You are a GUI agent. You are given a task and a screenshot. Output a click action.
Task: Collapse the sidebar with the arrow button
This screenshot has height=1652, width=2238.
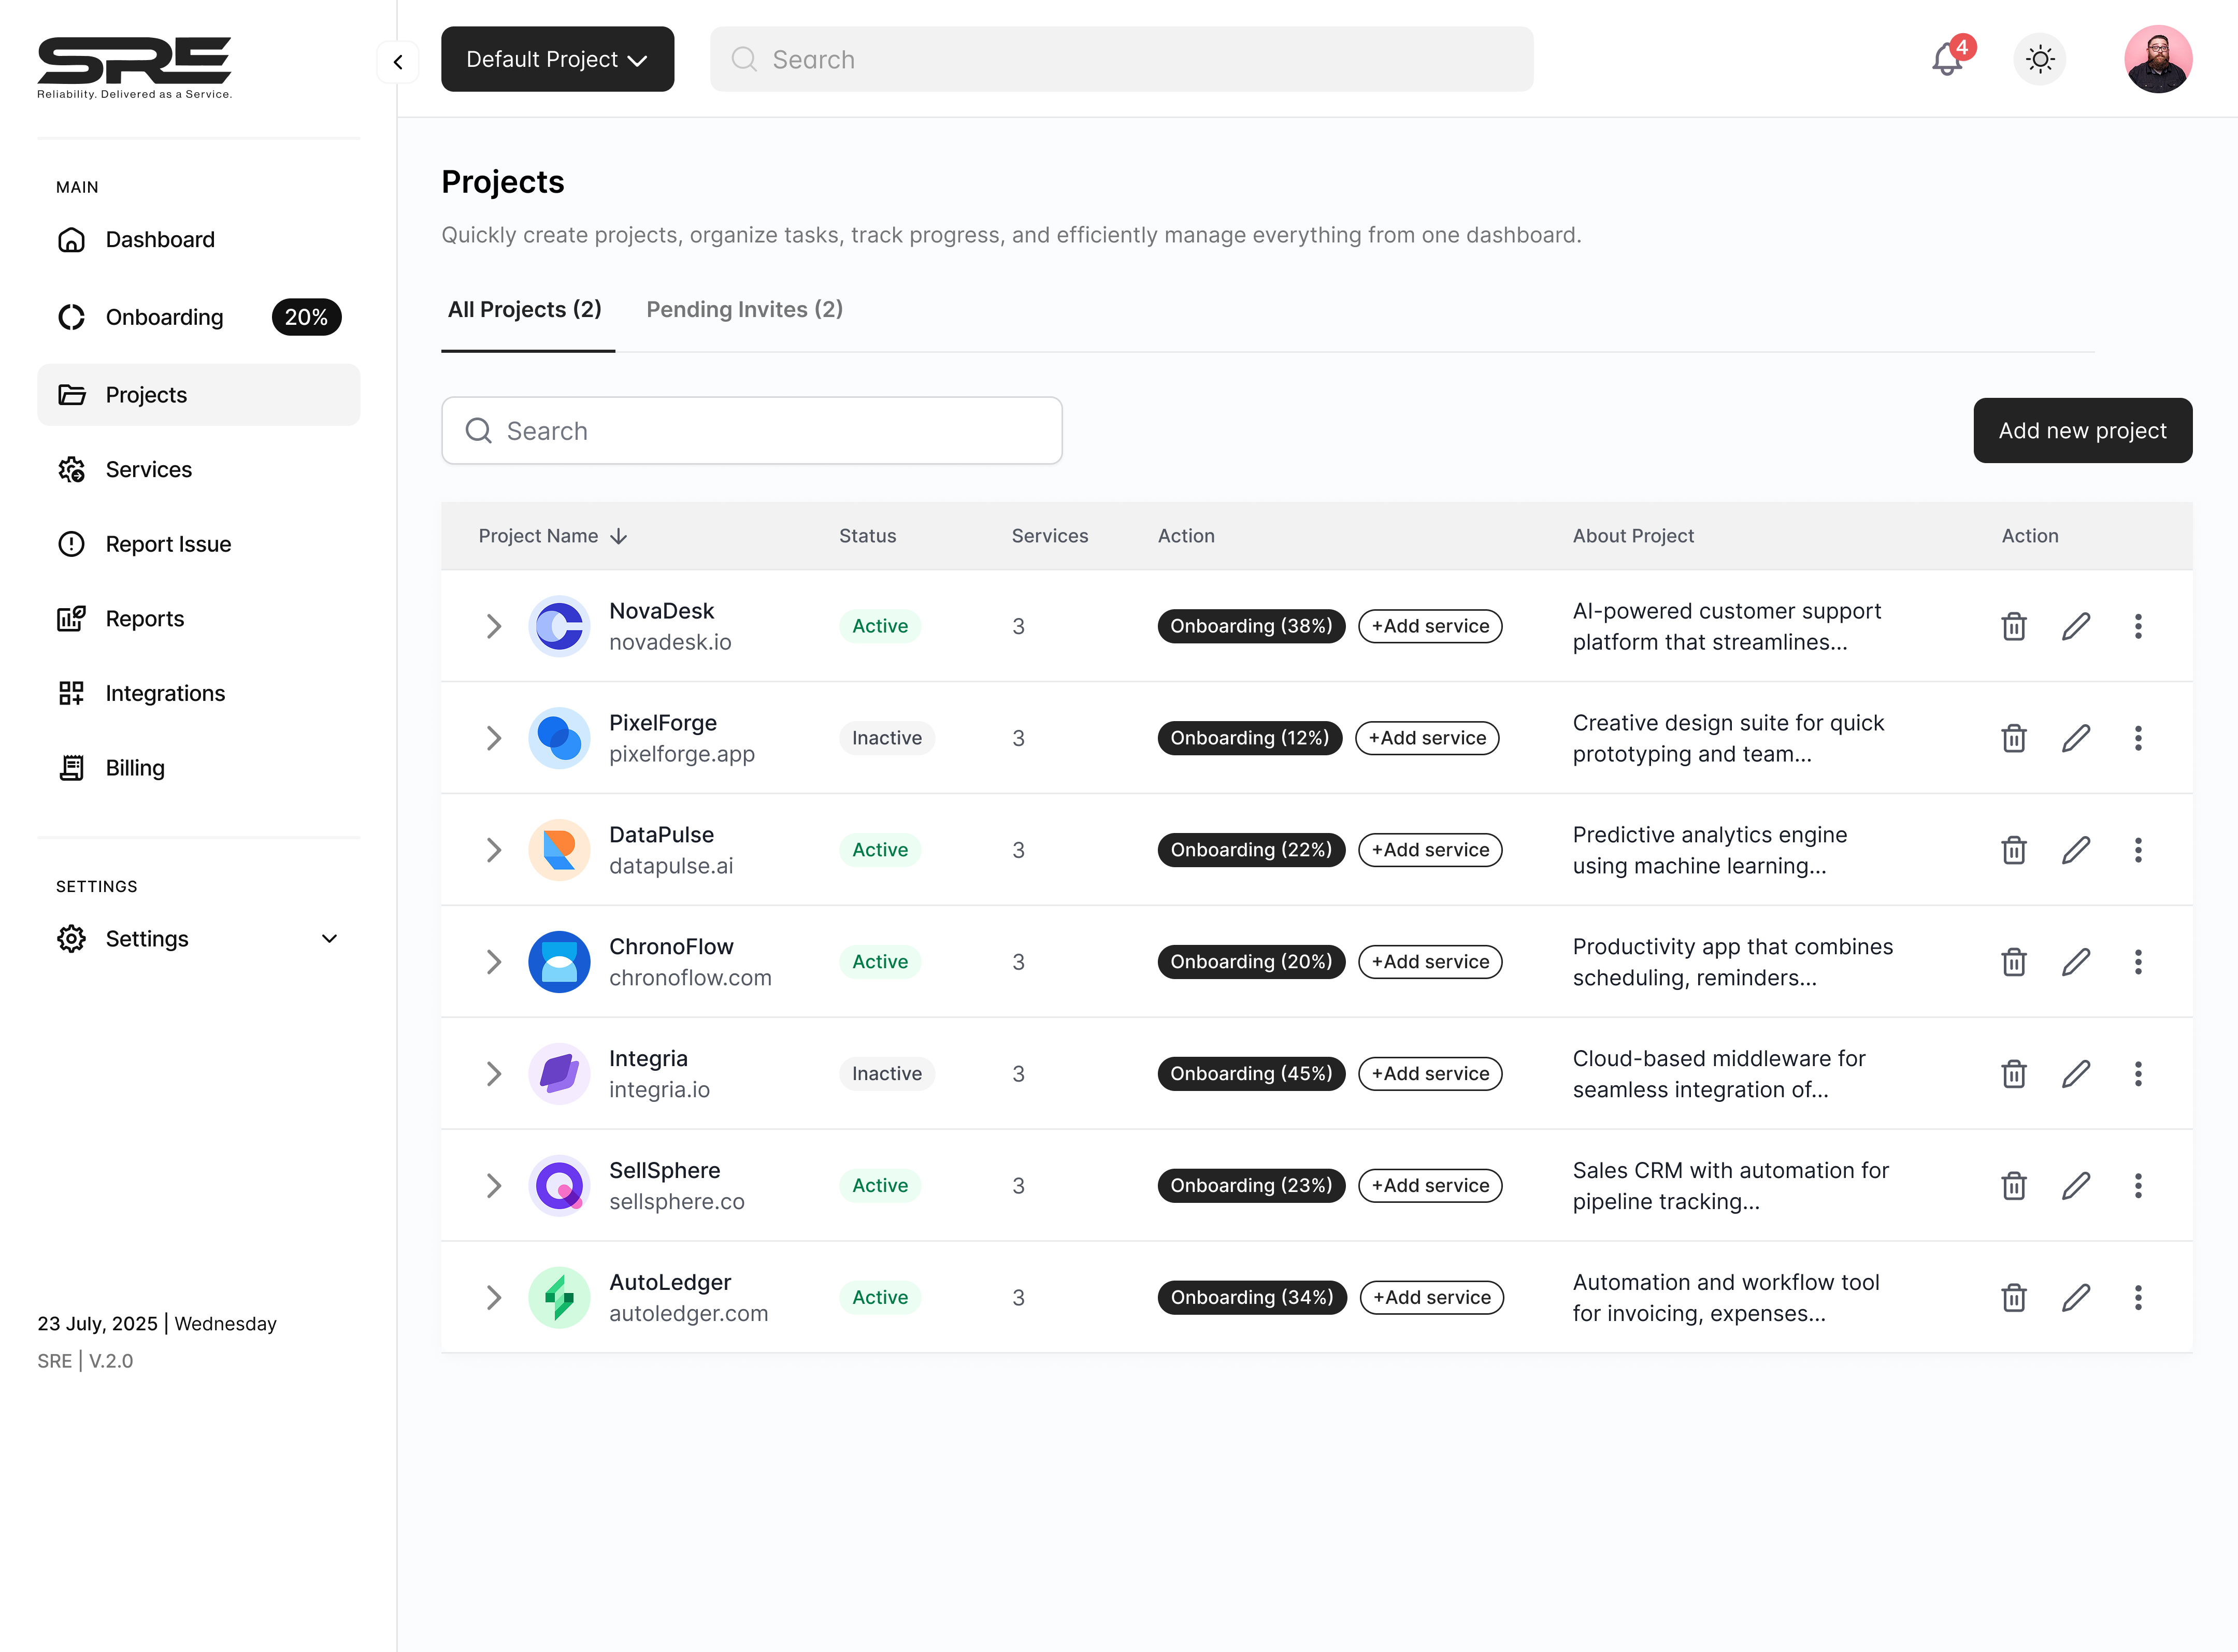pyautogui.click(x=398, y=62)
